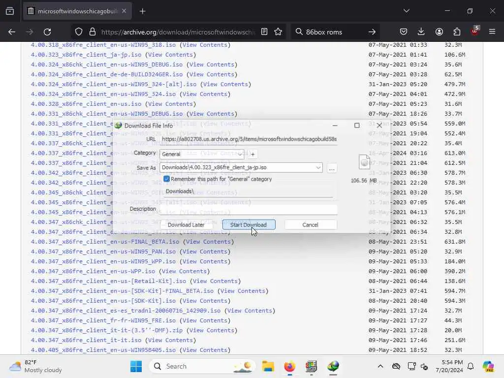Open Windows Start menu
The image size is (504, 378).
(136, 366)
